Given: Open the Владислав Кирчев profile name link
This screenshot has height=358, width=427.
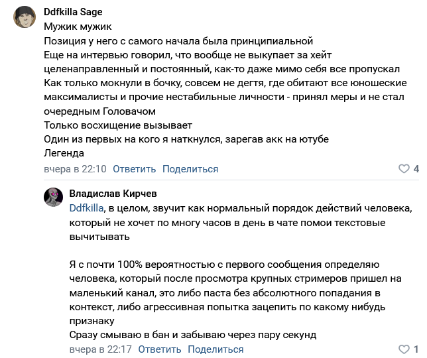Looking at the screenshot, I should 113,193.
